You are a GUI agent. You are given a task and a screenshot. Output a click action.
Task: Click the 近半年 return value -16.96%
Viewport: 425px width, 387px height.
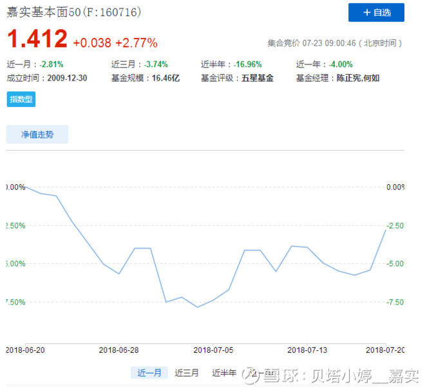pos(248,64)
